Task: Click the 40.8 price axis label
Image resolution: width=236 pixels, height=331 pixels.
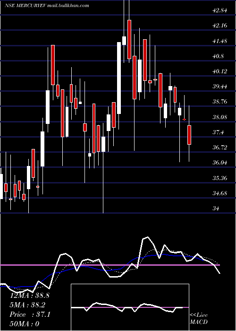Action: point(219,56)
